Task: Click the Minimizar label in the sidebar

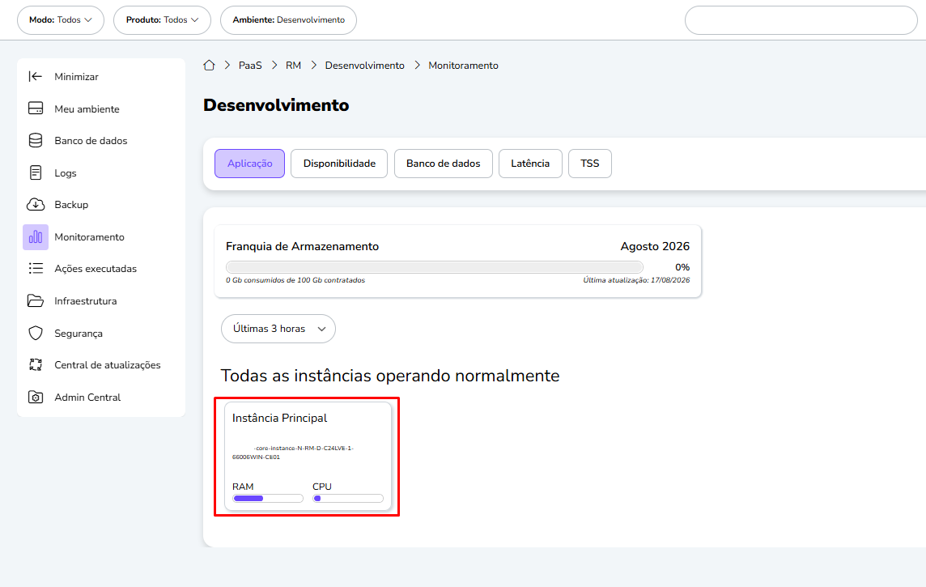Action: (76, 76)
